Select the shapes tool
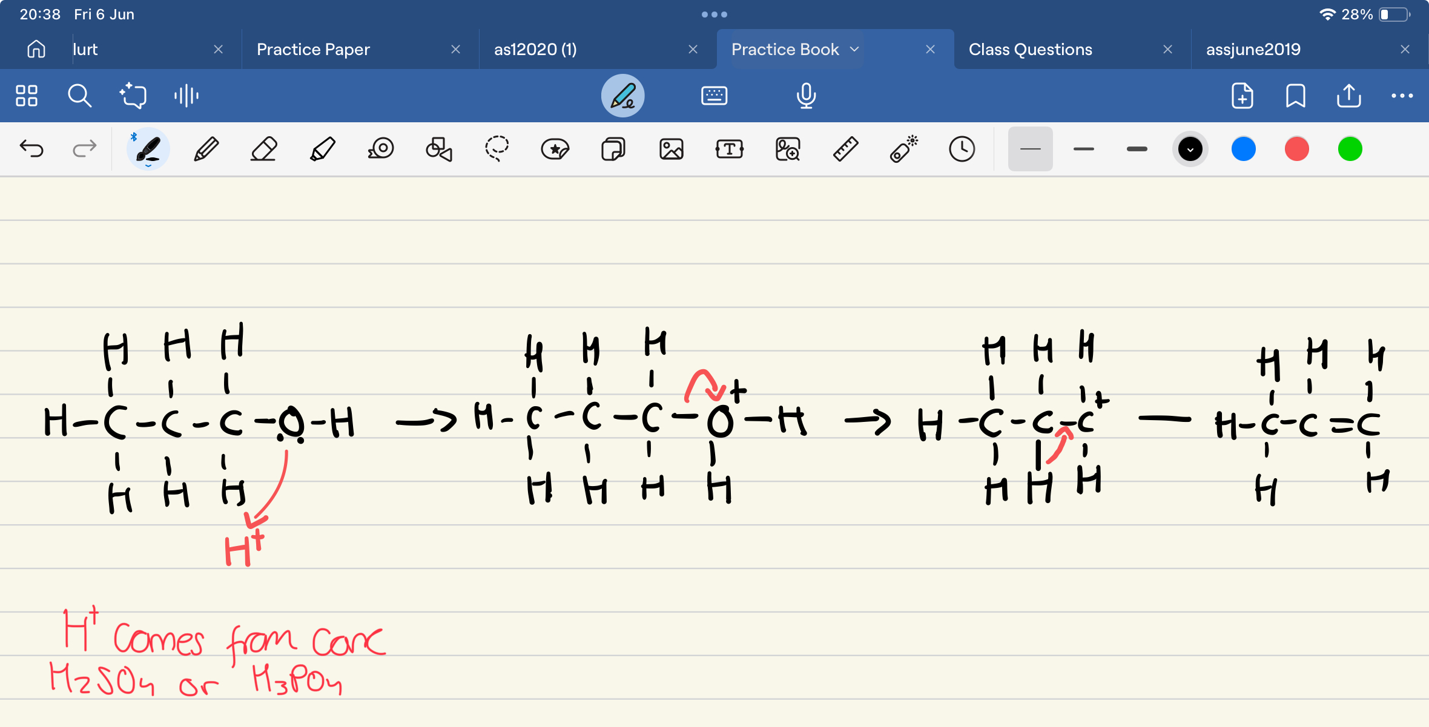 439,149
